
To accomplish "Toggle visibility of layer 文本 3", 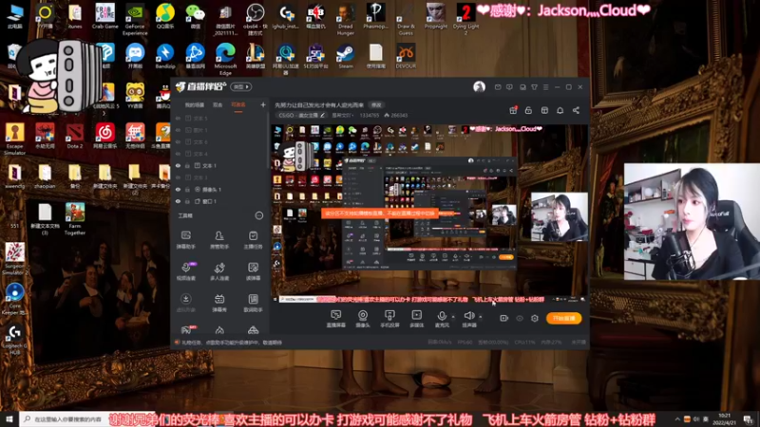I will 178,177.
